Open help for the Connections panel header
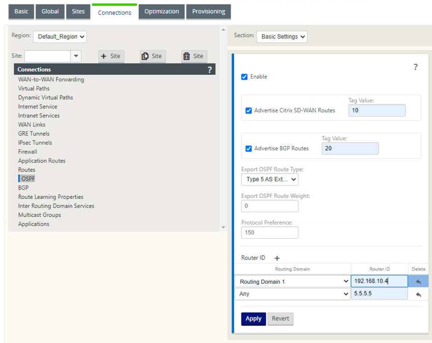This screenshot has height=343, width=432. click(210, 70)
